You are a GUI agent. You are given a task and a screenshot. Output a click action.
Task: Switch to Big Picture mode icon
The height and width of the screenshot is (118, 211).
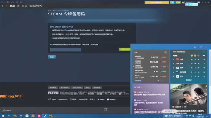[199, 2]
